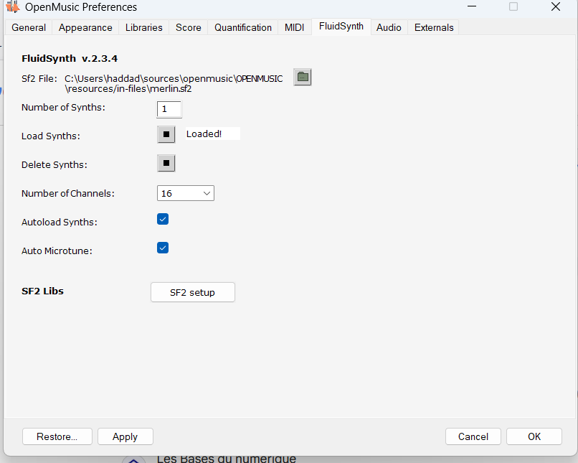Image resolution: width=578 pixels, height=463 pixels.
Task: Open the Number of Channels dropdown
Action: click(186, 193)
